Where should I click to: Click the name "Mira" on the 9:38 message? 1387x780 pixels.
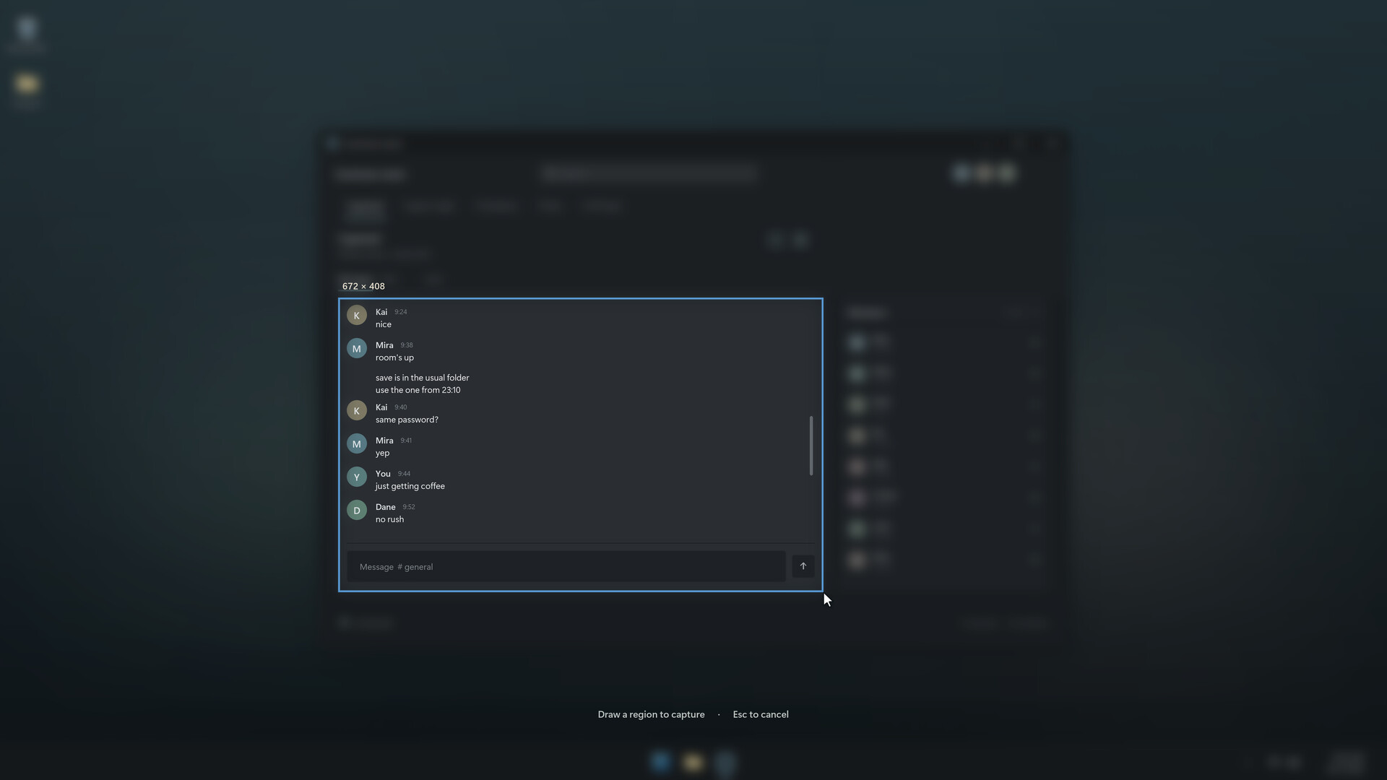(x=384, y=345)
